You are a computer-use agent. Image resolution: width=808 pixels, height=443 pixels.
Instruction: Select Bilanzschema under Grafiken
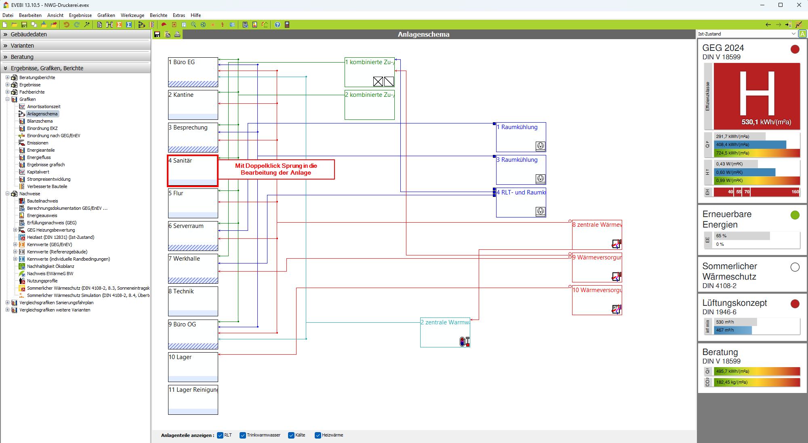(40, 121)
